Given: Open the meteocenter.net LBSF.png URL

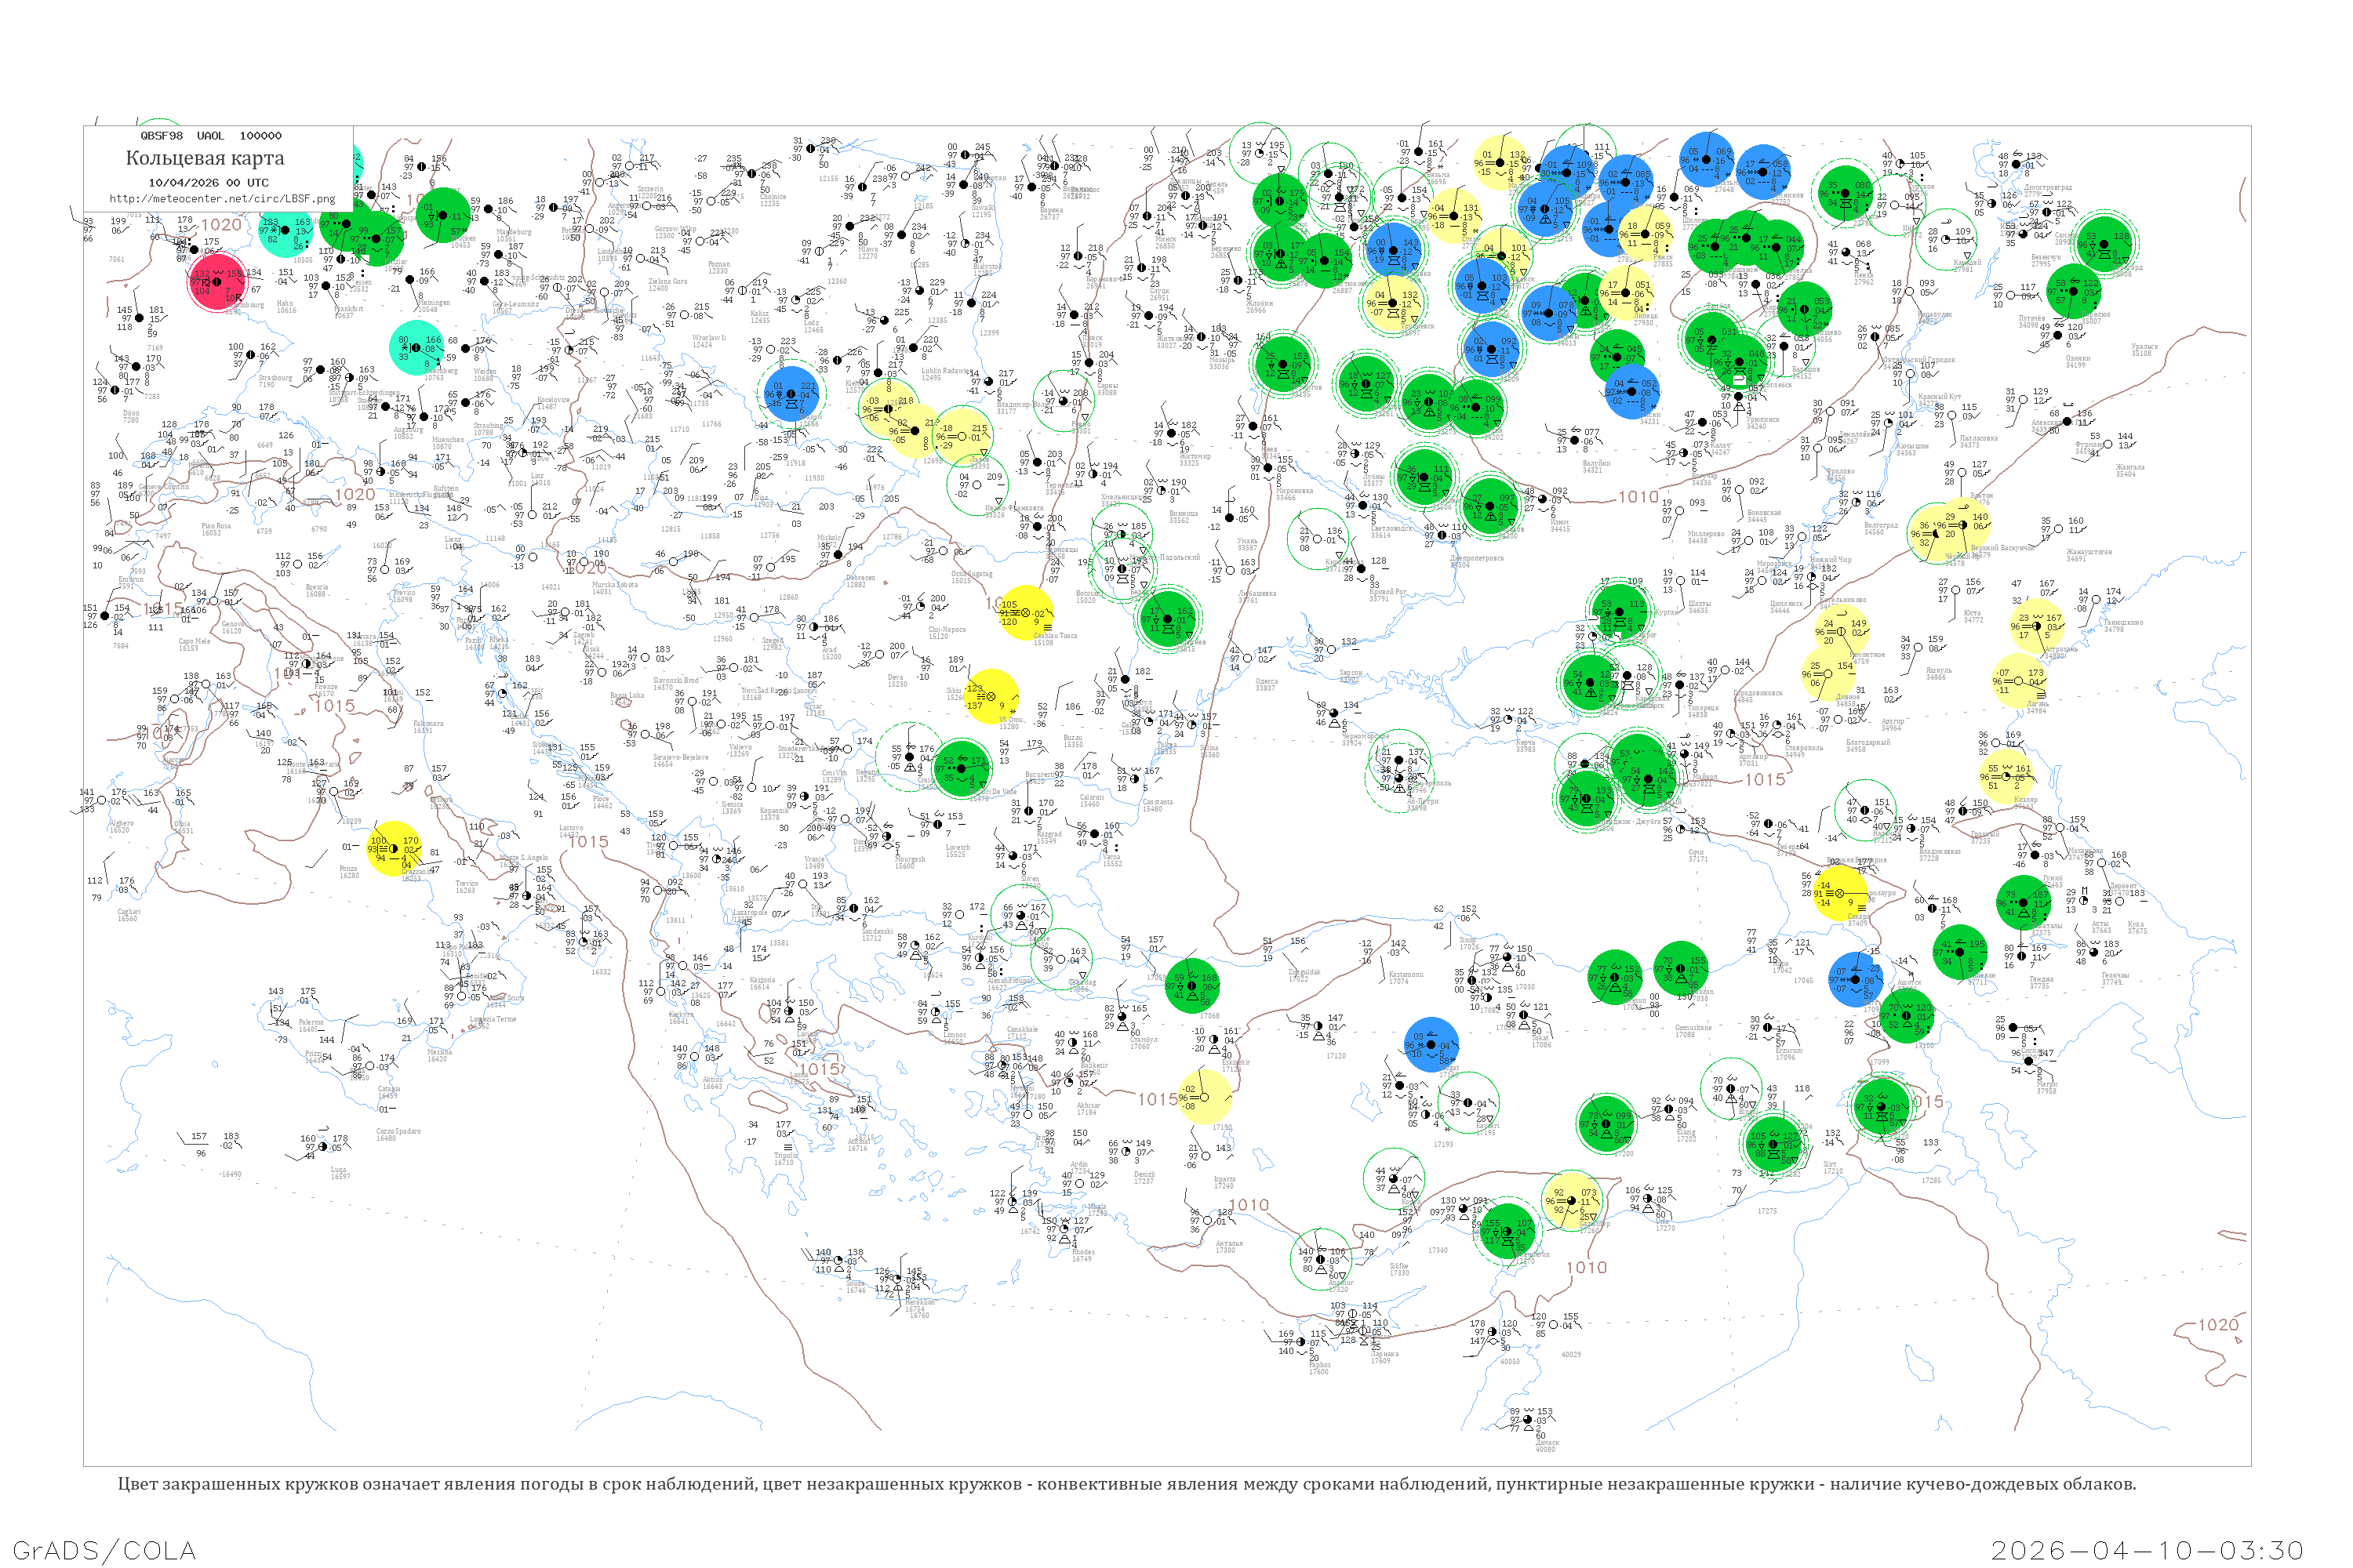Looking at the screenshot, I should coord(222,198).
